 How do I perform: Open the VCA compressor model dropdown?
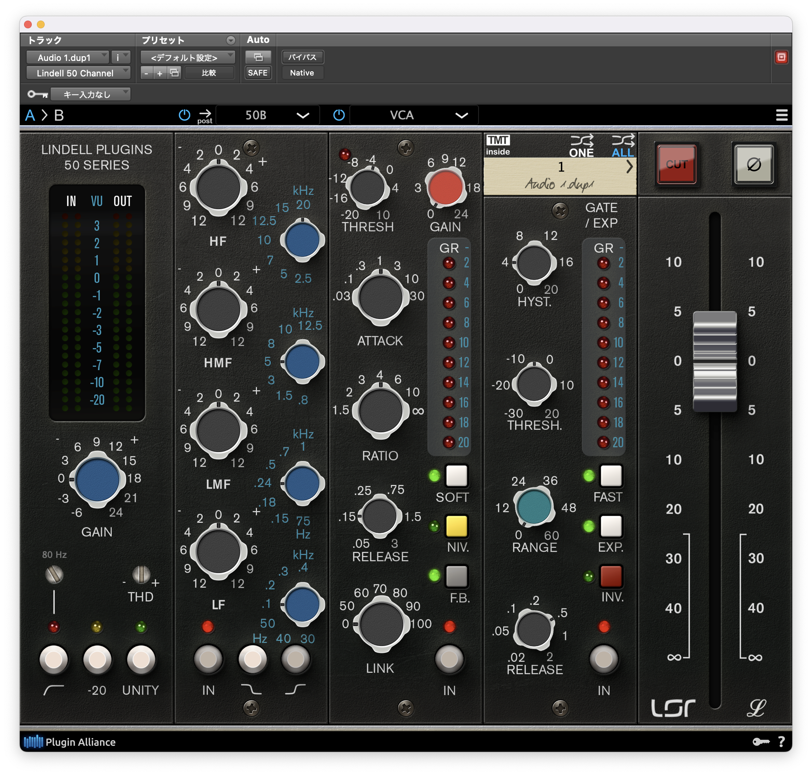click(413, 115)
